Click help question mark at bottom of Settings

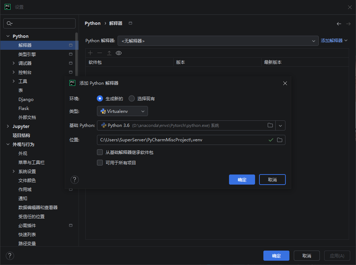click(x=10, y=256)
